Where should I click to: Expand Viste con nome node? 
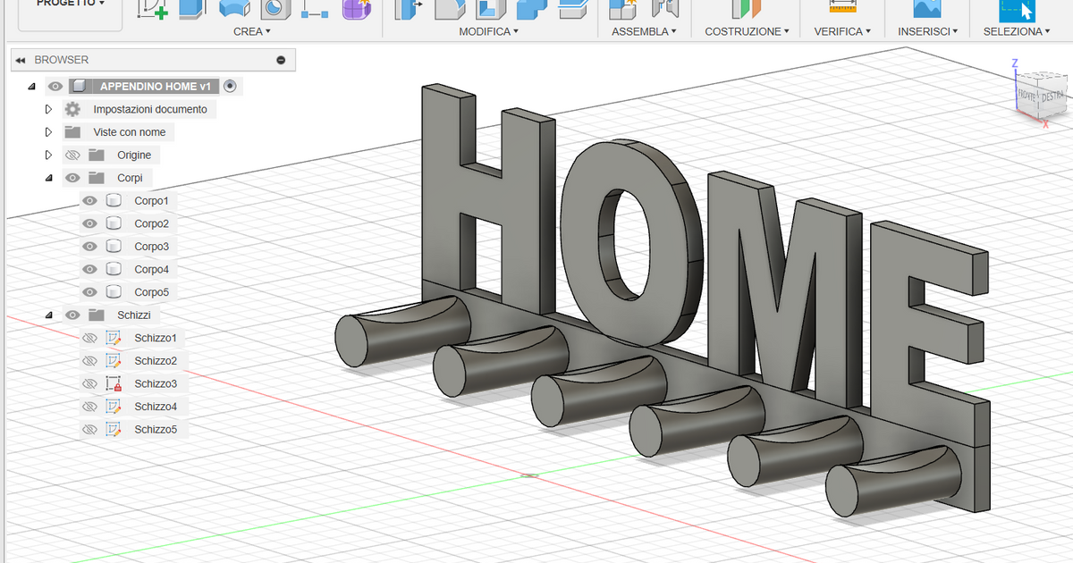pyautogui.click(x=49, y=132)
